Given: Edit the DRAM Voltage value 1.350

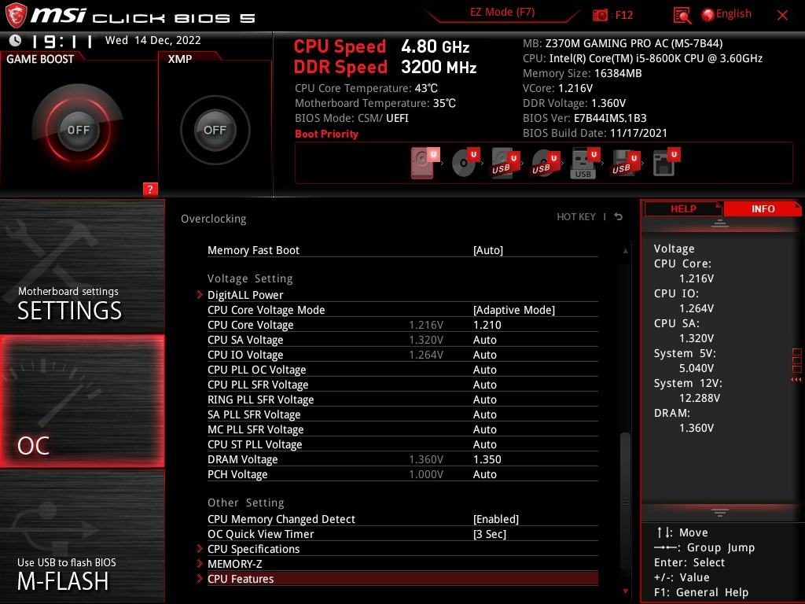Looking at the screenshot, I should point(487,459).
